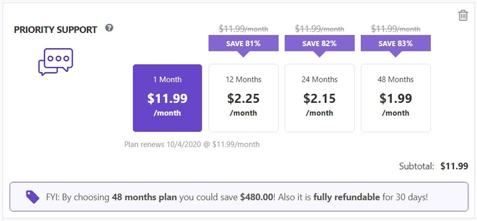Choose the 12 Months plan option

243,98
